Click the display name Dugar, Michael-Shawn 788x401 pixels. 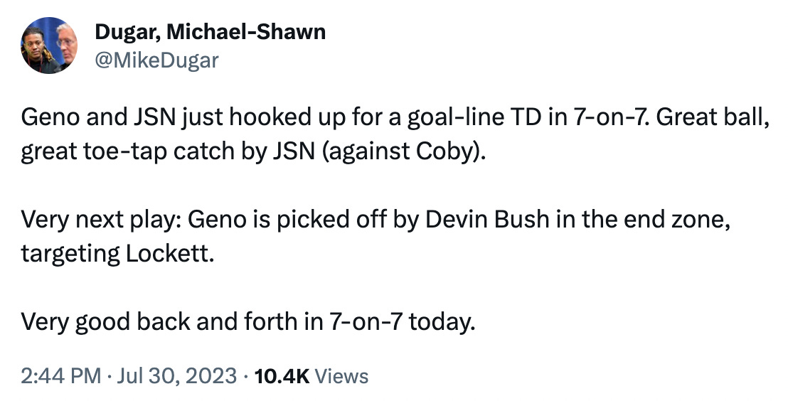pos(210,32)
